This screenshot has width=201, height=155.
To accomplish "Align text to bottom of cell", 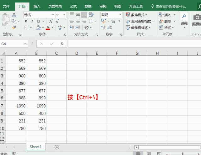I will click(84, 15).
